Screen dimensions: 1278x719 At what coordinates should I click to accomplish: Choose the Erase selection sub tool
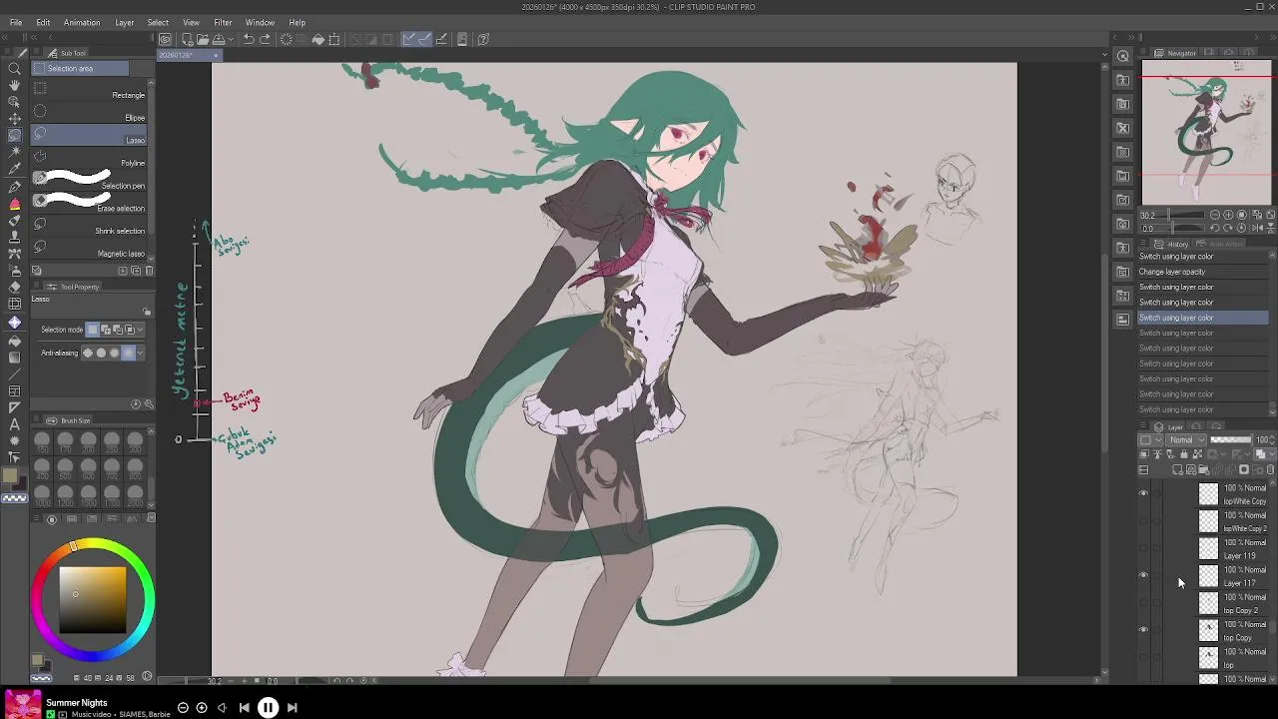tap(89, 203)
